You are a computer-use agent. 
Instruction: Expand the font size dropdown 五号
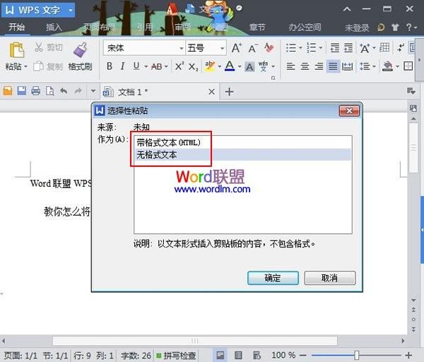point(222,48)
